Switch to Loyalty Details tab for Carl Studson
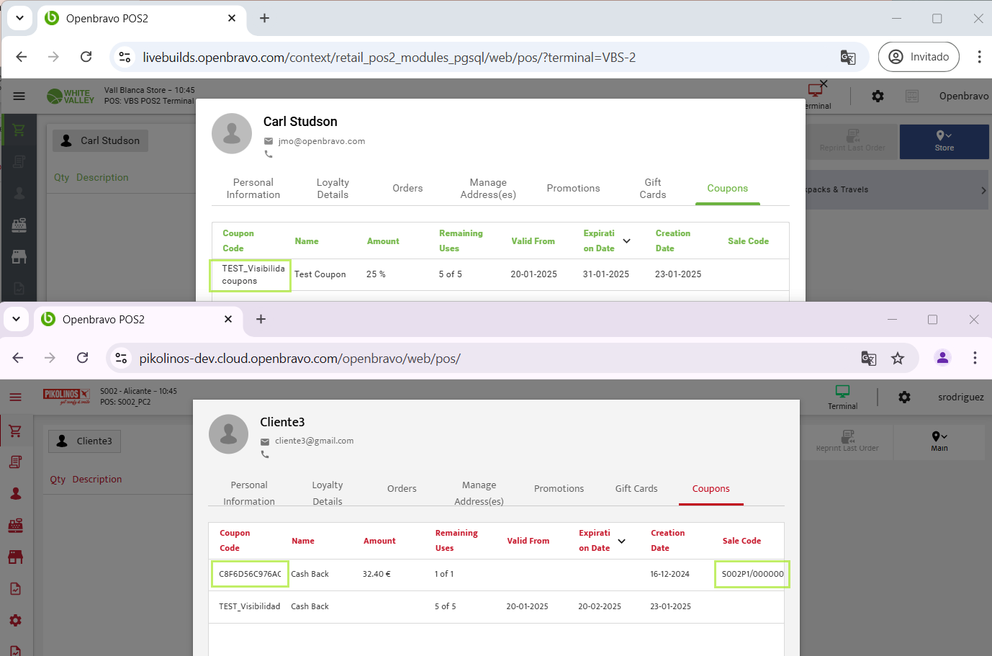Viewport: 992px width, 656px height. pos(333,189)
